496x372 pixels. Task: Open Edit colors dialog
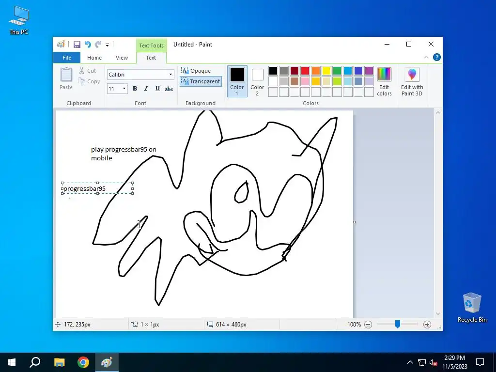pos(384,81)
